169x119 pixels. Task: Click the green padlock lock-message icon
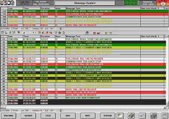tap(64, 33)
